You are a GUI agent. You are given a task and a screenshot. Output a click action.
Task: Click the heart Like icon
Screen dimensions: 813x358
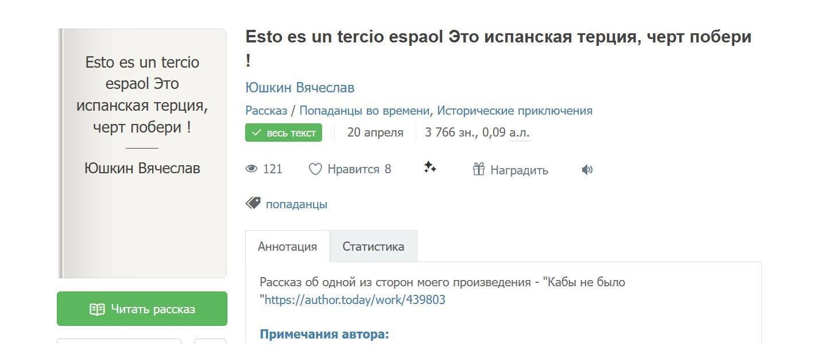click(315, 169)
